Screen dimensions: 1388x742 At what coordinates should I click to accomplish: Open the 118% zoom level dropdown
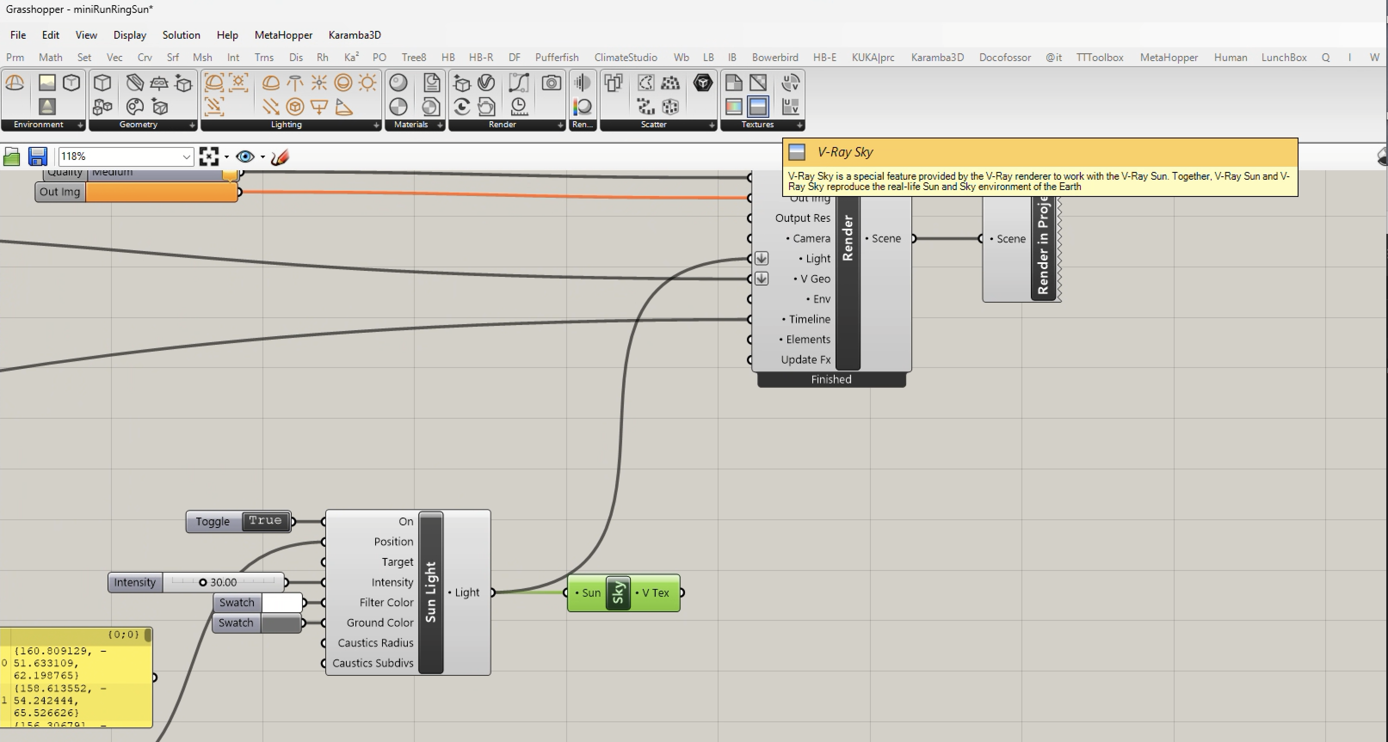point(186,156)
